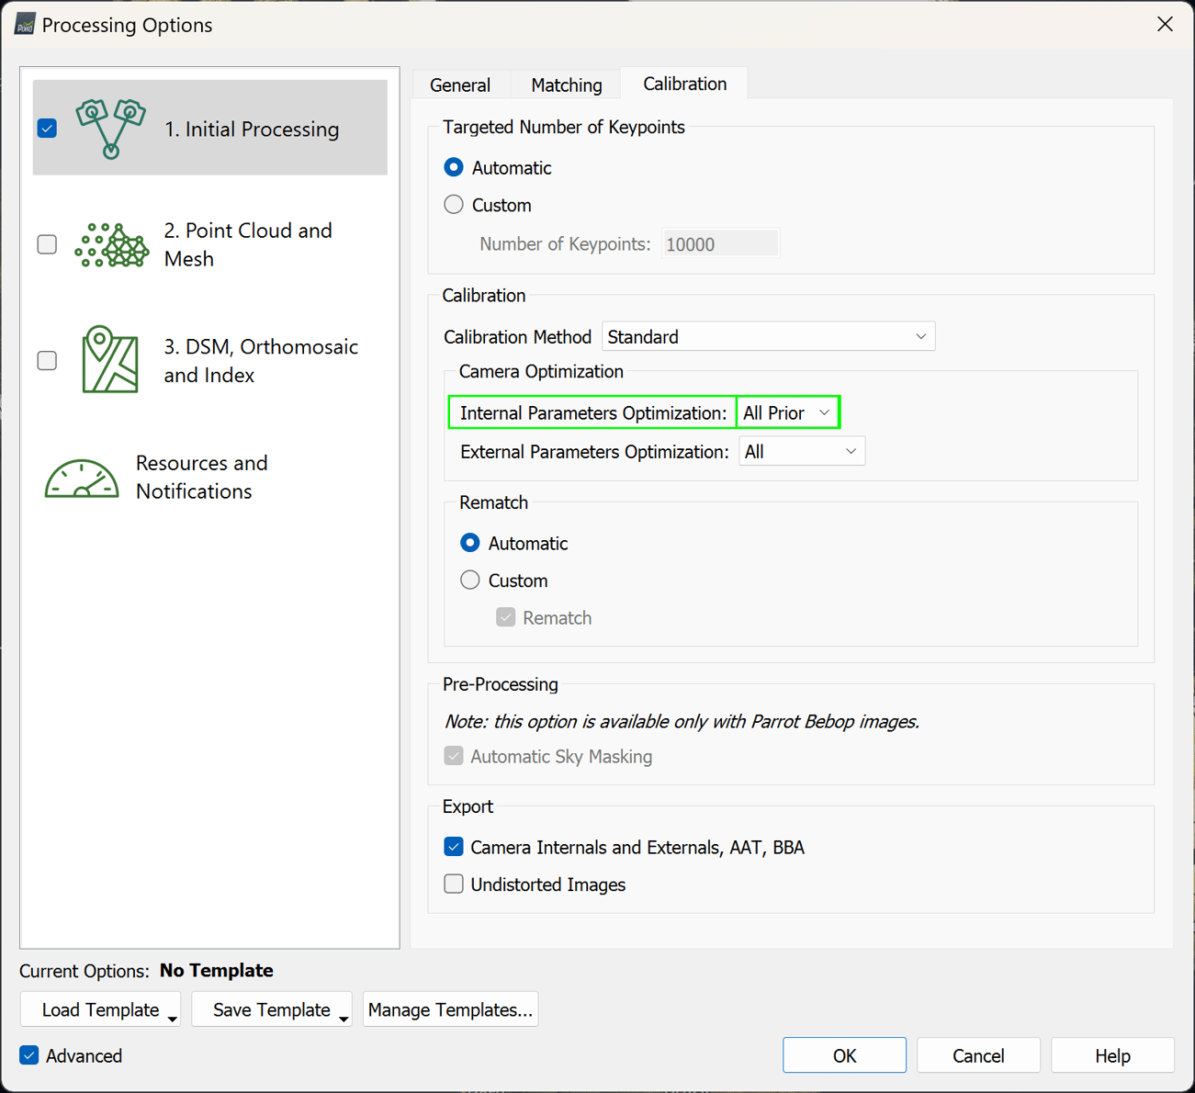Click the Number of Keypoints field
1195x1093 pixels.
[x=720, y=244]
